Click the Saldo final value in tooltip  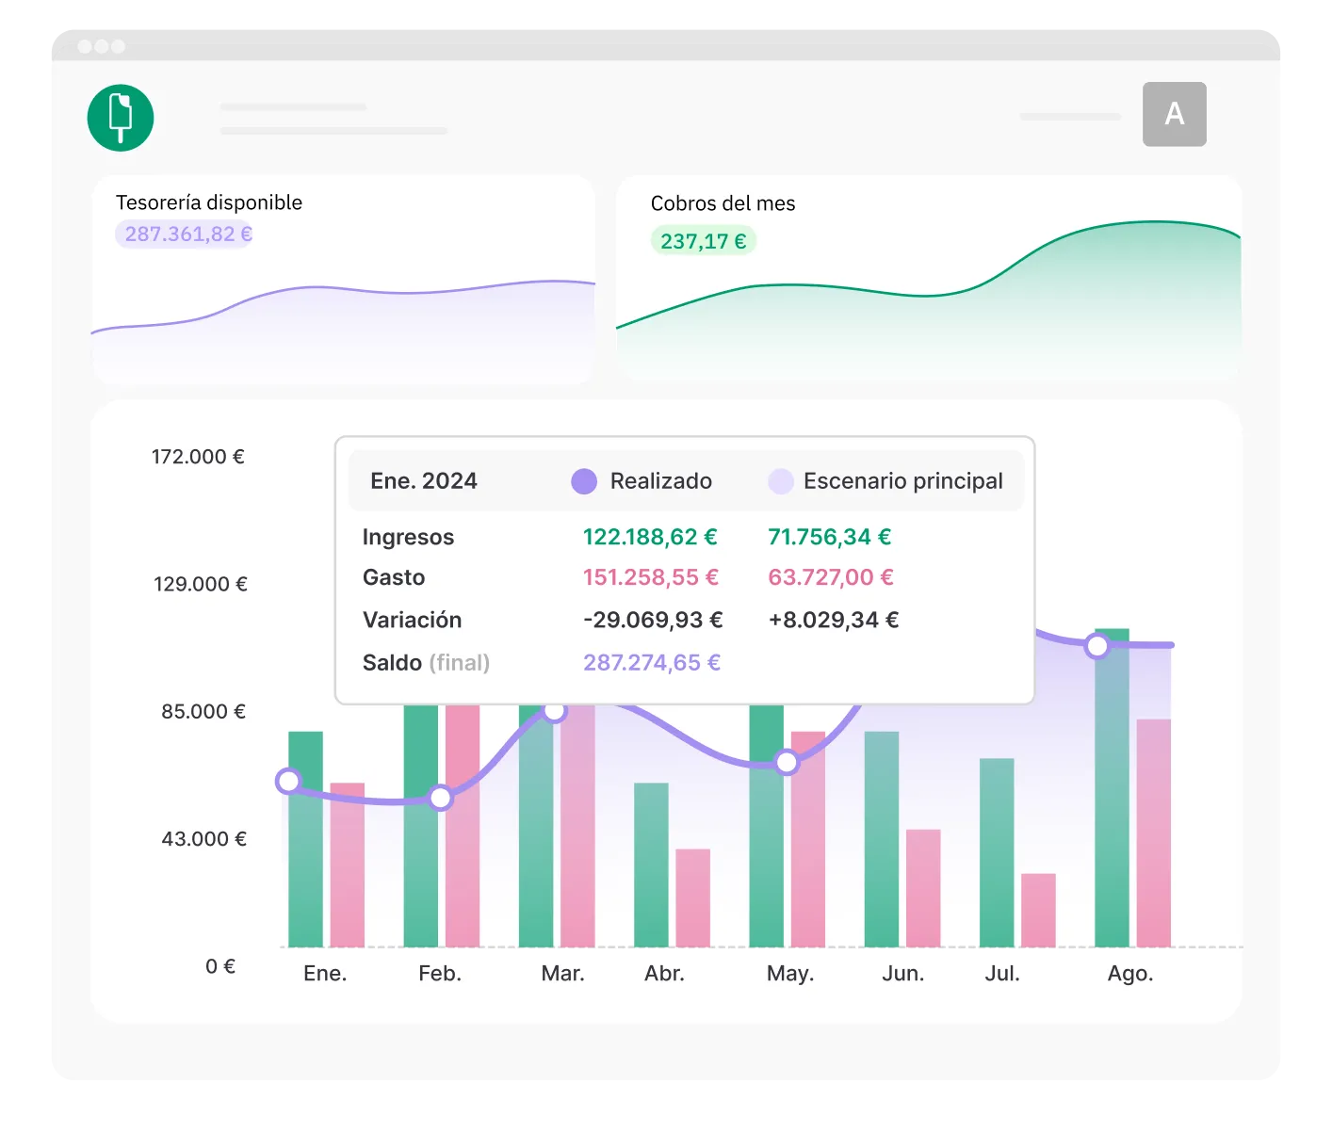click(651, 663)
